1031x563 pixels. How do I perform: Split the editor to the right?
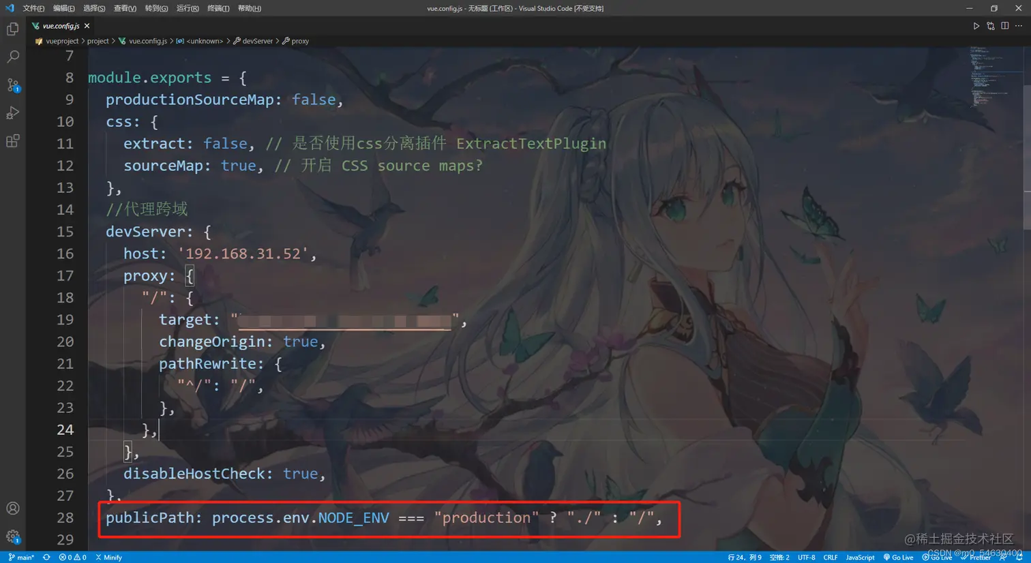1004,26
